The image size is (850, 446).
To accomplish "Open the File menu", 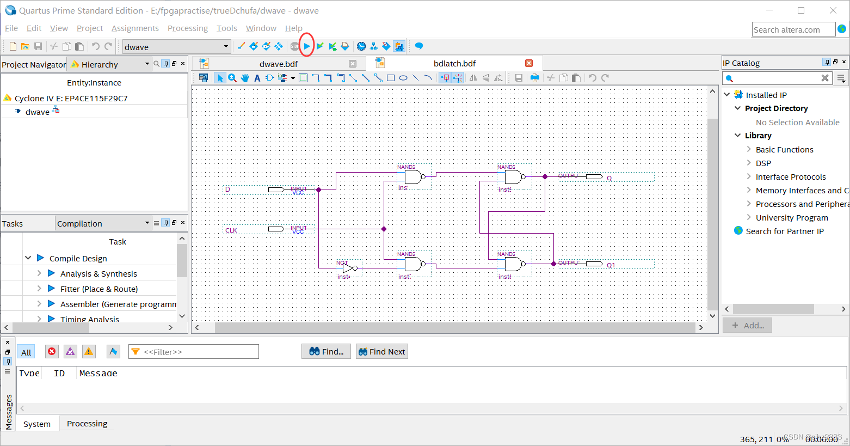I will pyautogui.click(x=11, y=28).
